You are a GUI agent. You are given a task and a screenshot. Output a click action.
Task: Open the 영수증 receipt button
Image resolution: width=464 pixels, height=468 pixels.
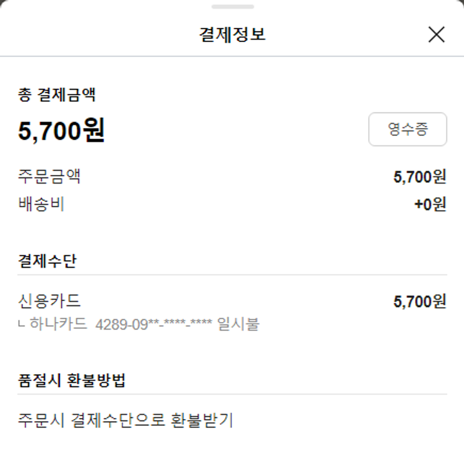point(408,129)
